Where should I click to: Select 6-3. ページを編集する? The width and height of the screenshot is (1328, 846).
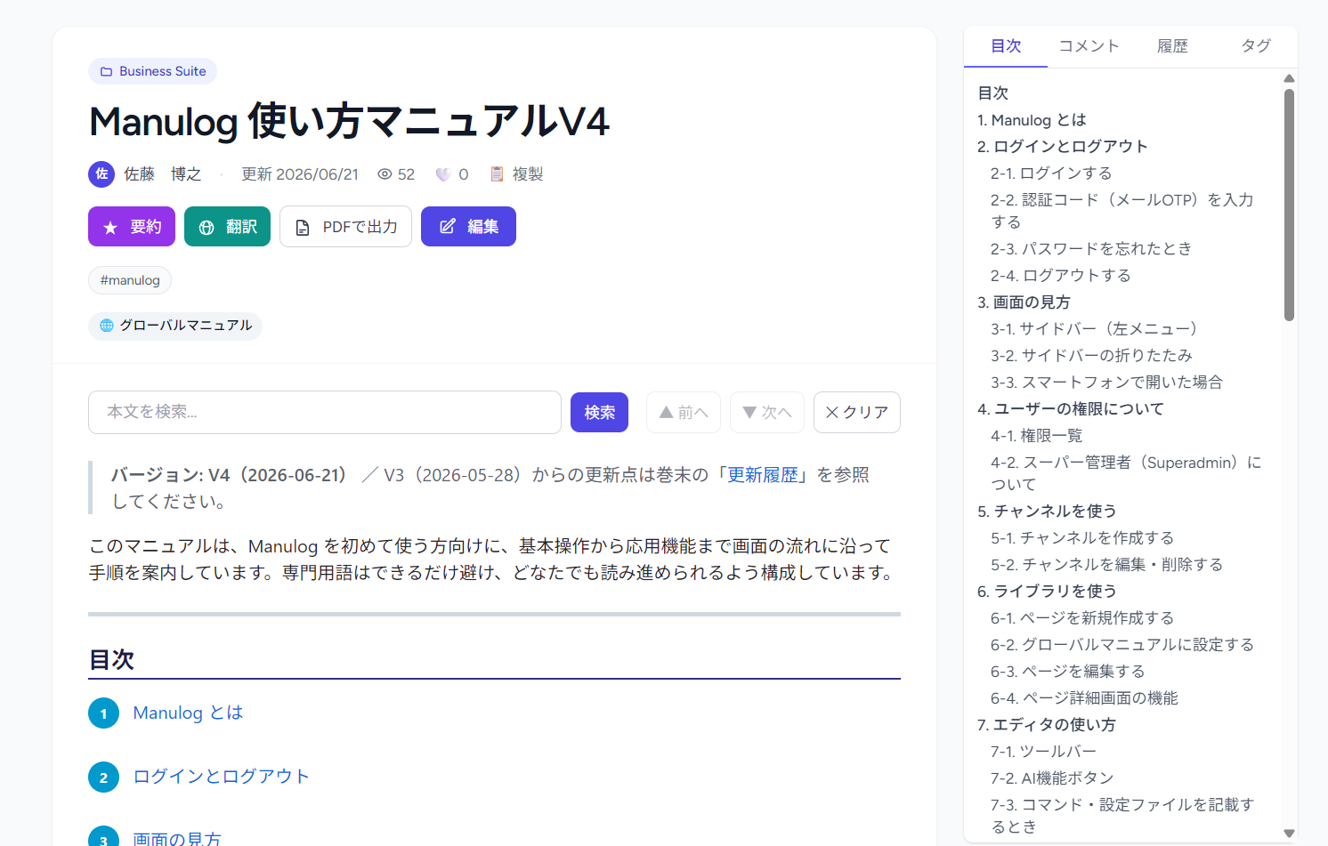coord(1067,672)
